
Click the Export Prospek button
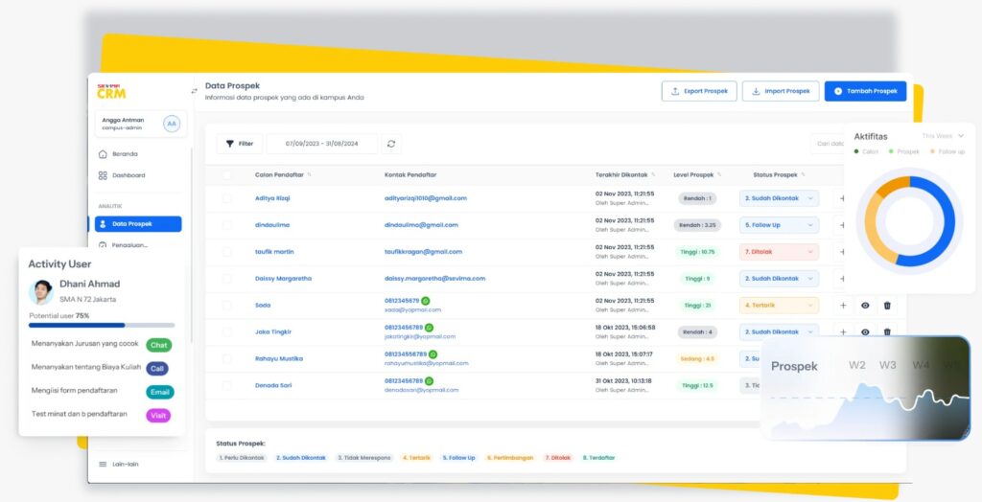699,91
